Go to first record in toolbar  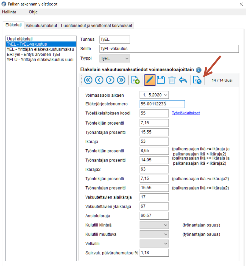pos(88,80)
